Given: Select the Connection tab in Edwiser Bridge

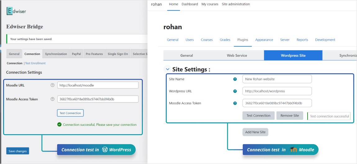Looking at the screenshot, I should 32,54.
